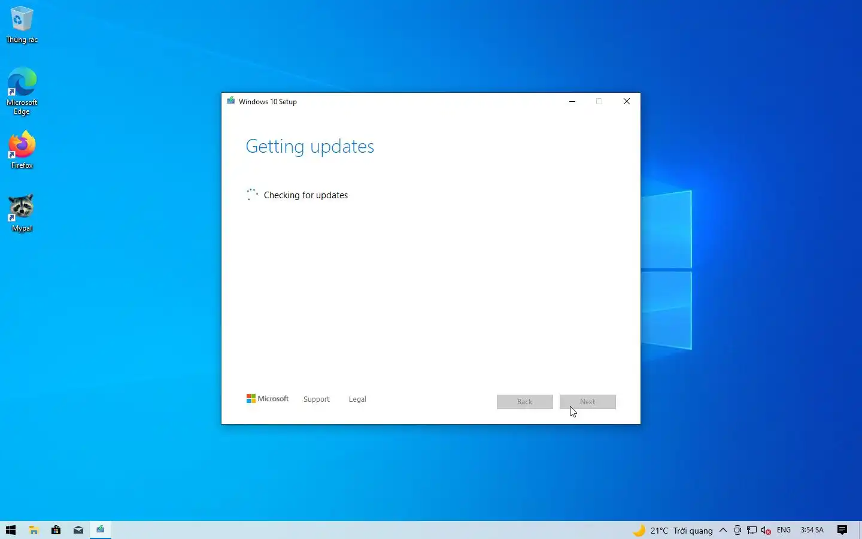Open the Mail app on the taskbar
Image resolution: width=862 pixels, height=539 pixels.
(x=78, y=530)
